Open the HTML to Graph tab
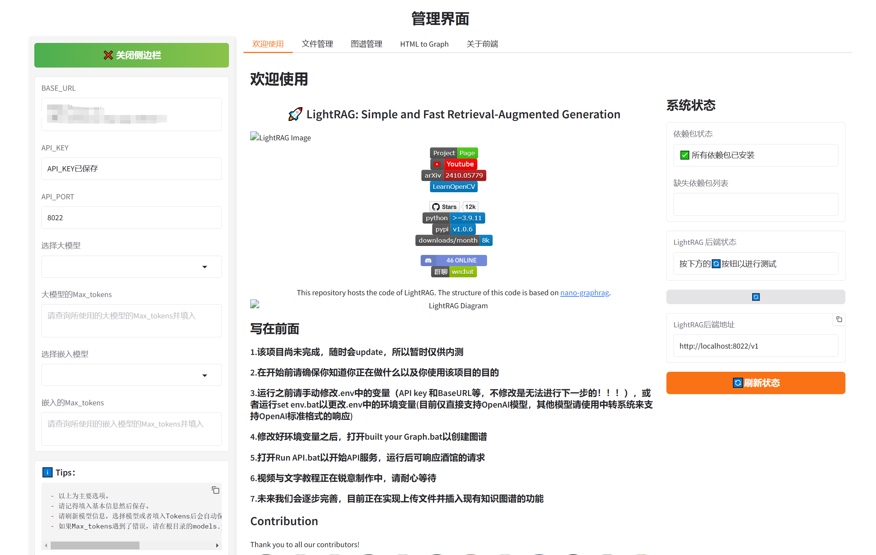Viewport: 876px width, 555px height. pos(424,44)
